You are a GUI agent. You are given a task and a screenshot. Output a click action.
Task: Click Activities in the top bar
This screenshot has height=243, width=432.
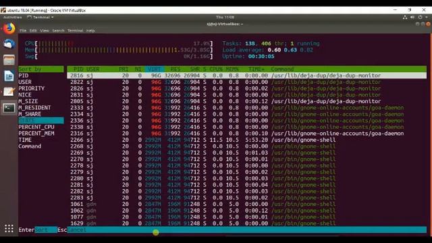pyautogui.click(x=12, y=17)
